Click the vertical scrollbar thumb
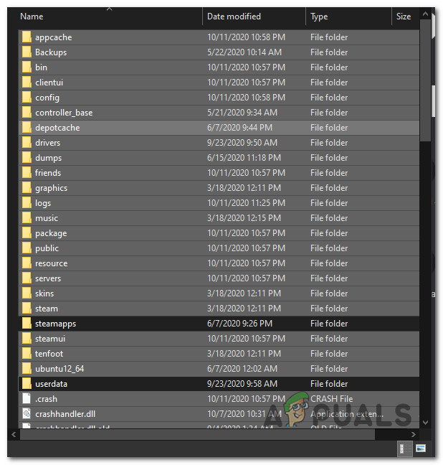Viewport: 443px width, 465px height. pyautogui.click(x=426, y=80)
